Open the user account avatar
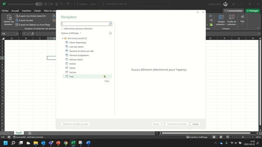Screen dimensions: 262x147 pyautogui.click(x=226, y=4)
